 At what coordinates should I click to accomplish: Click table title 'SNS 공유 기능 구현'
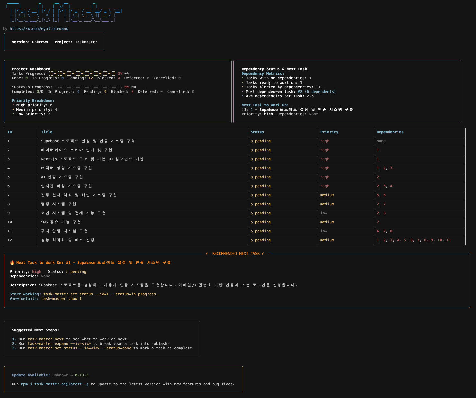coord(61,222)
